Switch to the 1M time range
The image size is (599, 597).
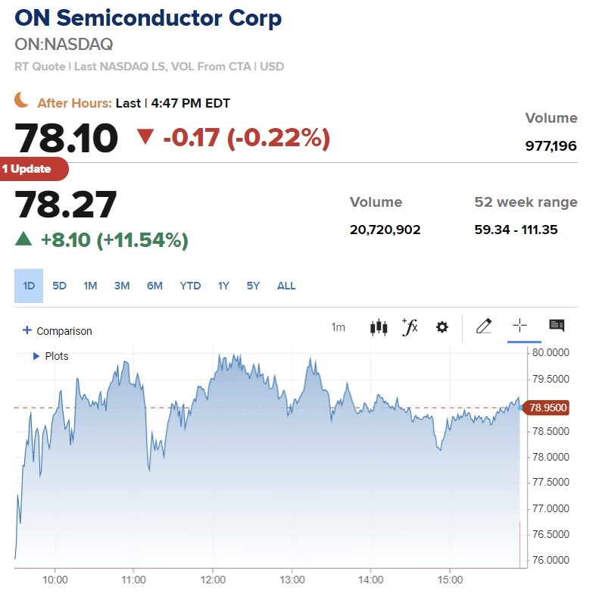[x=90, y=286]
